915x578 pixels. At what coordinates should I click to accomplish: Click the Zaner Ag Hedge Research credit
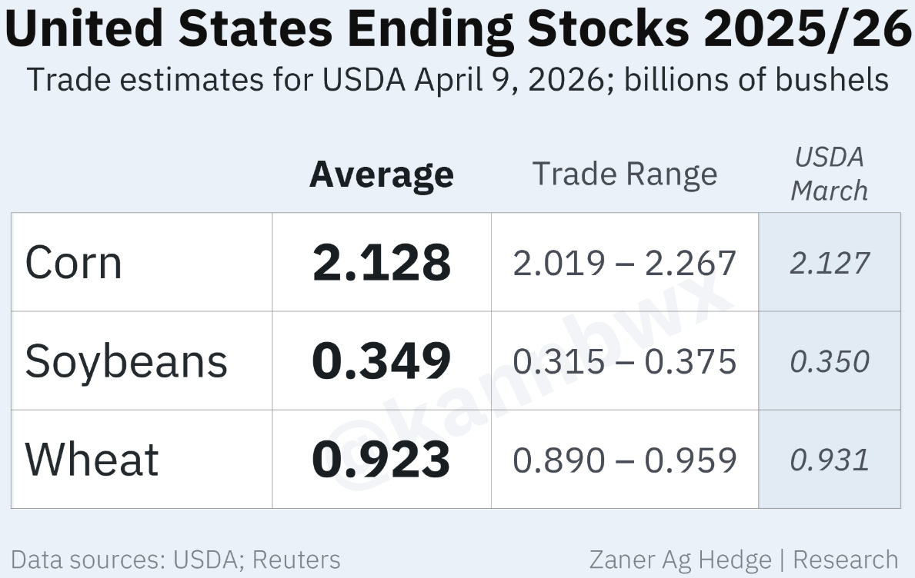(743, 559)
